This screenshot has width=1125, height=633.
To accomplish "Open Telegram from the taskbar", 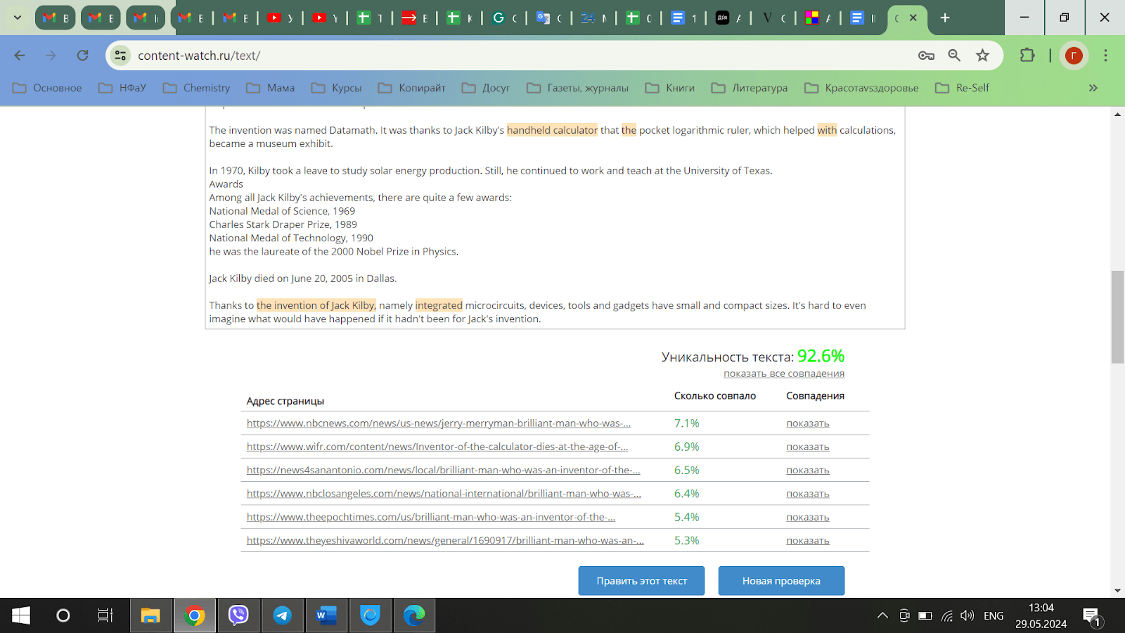I will pyautogui.click(x=283, y=616).
